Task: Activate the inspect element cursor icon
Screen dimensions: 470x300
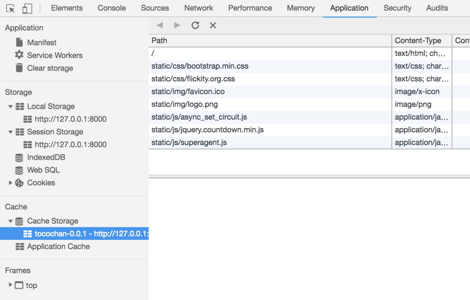Action: pos(11,8)
